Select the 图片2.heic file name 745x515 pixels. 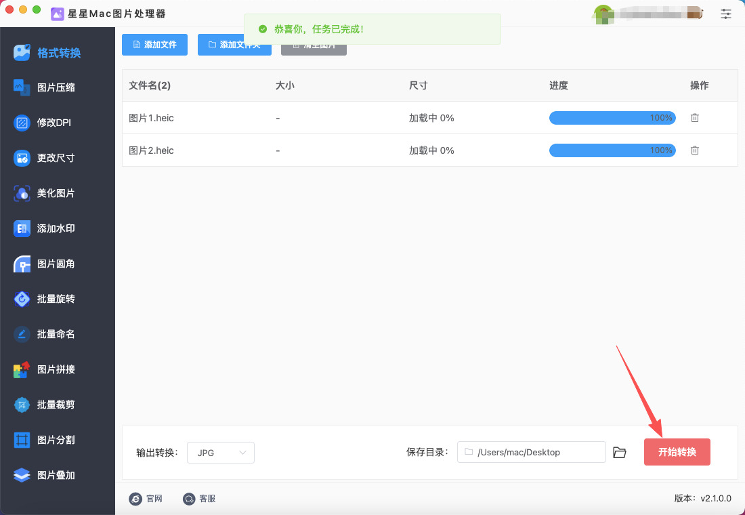[151, 150]
